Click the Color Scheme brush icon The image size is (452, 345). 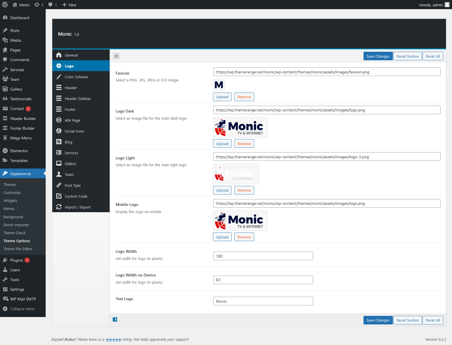59,77
